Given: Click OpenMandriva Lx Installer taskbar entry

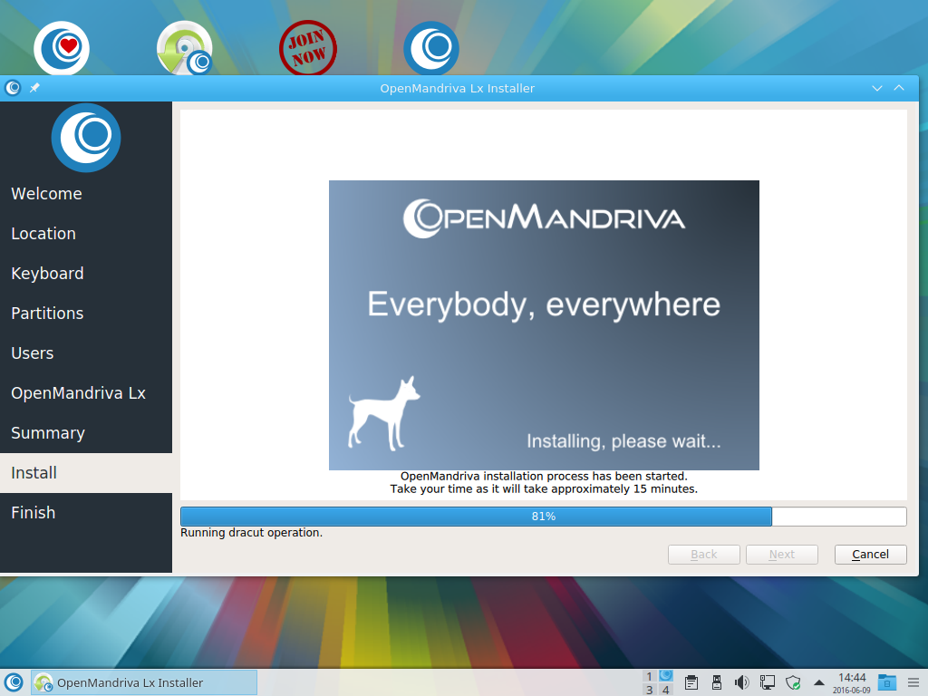Looking at the screenshot, I should (x=144, y=682).
